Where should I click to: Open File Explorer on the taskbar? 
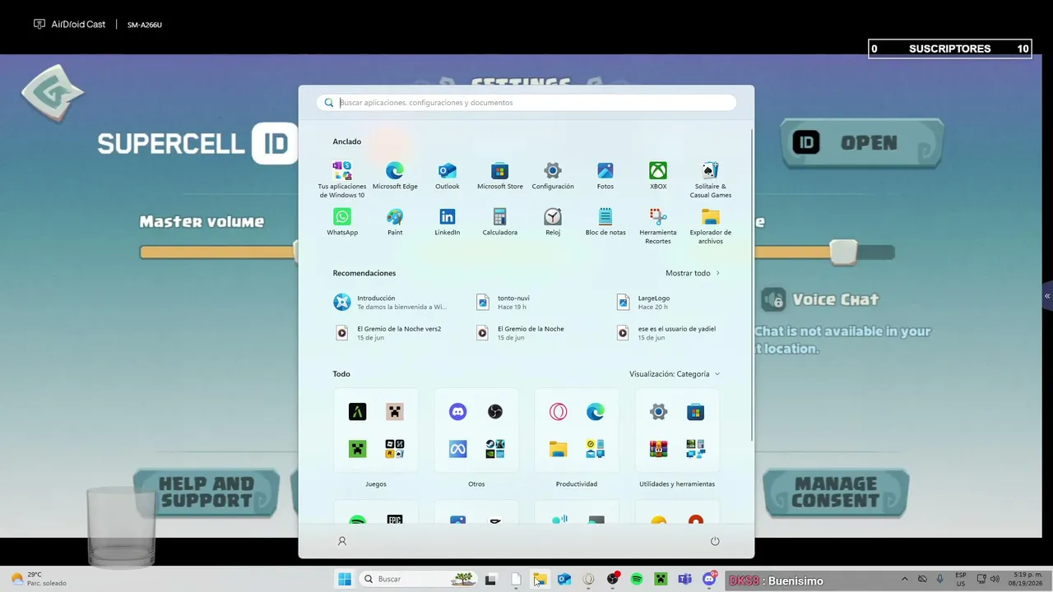(540, 579)
